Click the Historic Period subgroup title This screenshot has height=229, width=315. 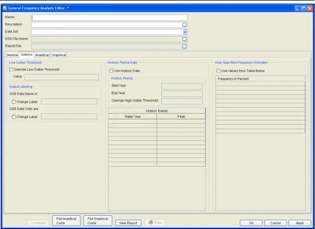coord(122,78)
